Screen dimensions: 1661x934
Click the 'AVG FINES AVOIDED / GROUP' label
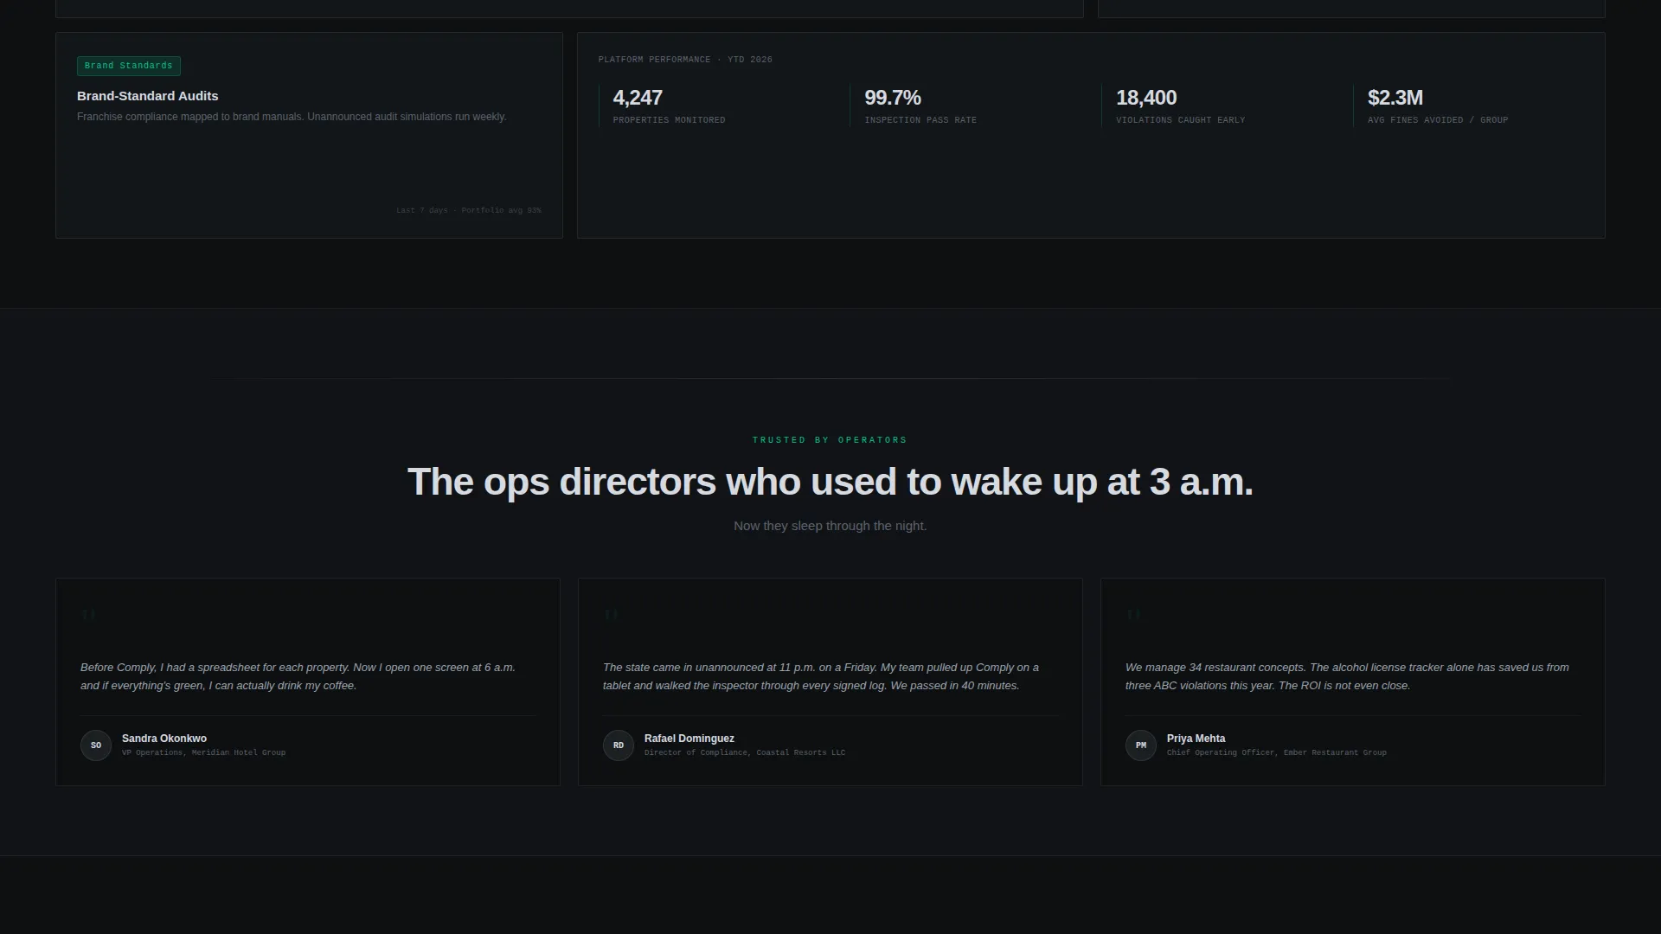pyautogui.click(x=1438, y=120)
